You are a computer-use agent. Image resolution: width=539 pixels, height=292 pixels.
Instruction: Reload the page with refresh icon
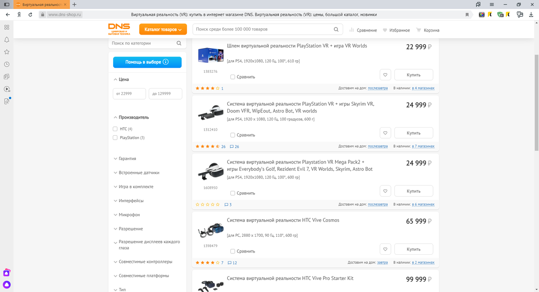[x=30, y=14]
